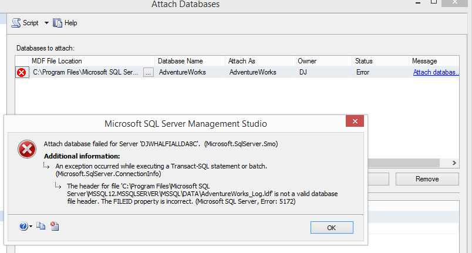This screenshot has height=253, width=472.
Task: Select the 'C:\Program Files\Microsoft SQL Ser...' cell
Action: tap(86, 72)
